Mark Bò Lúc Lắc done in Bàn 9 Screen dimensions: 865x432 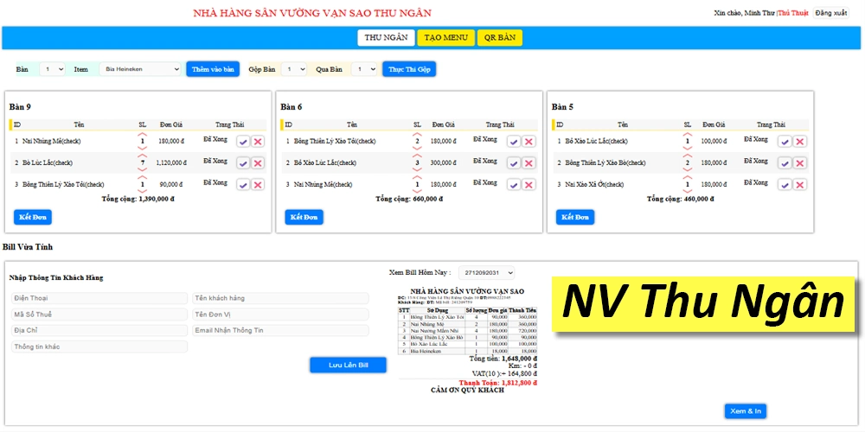pyautogui.click(x=243, y=163)
